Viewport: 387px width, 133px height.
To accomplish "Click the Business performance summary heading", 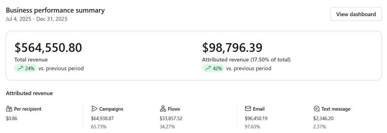I will [55, 10].
